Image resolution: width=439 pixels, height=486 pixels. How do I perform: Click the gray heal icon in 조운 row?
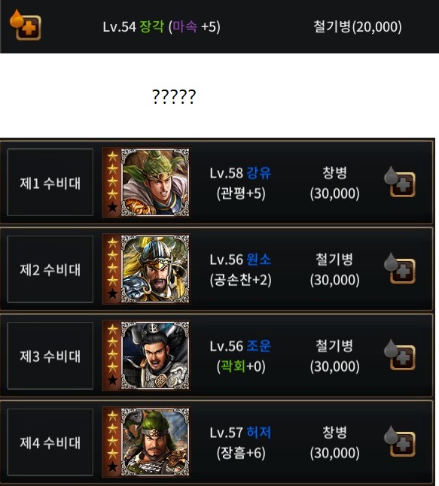pos(400,355)
